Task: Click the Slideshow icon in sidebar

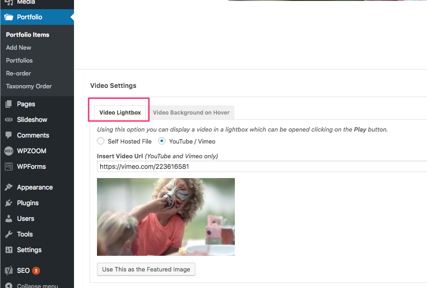Action: tap(9, 120)
